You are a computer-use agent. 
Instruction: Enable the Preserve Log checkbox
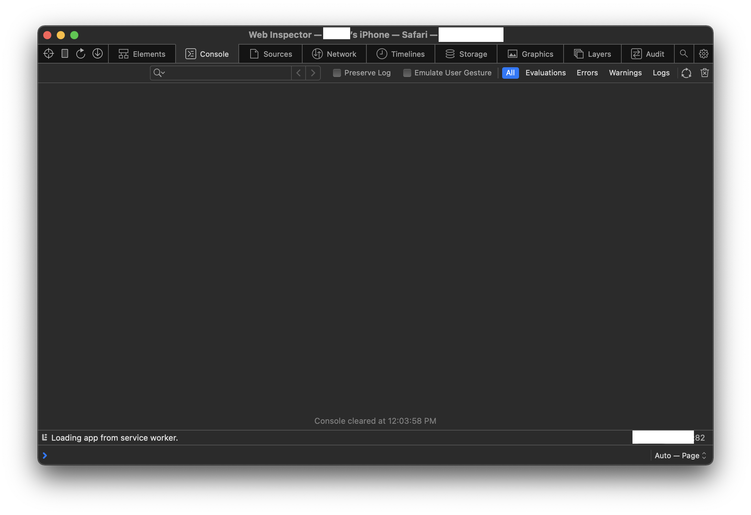tap(337, 73)
